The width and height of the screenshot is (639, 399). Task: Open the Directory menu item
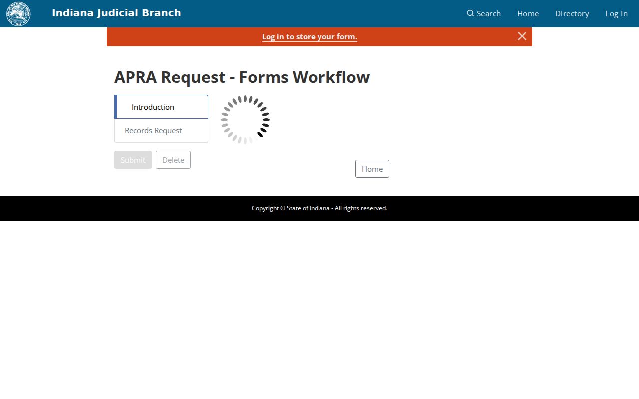(572, 14)
